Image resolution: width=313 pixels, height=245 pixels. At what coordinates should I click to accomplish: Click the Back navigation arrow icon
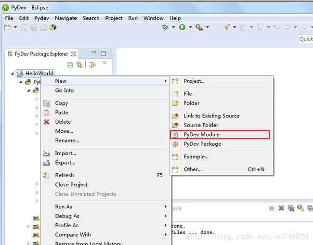click(287, 27)
